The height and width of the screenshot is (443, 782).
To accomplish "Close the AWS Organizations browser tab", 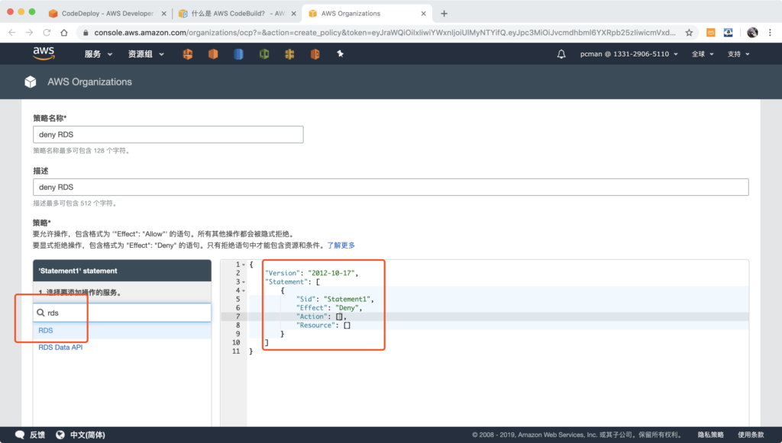I will 423,14.
